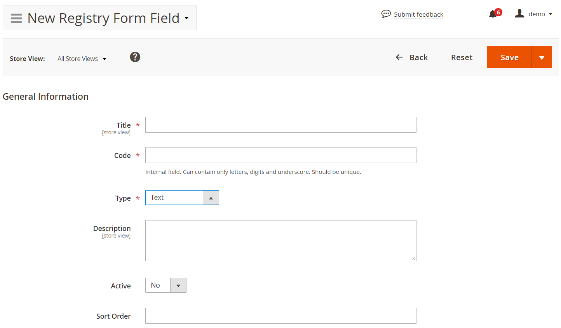
Task: Click inside the Description text area
Action: [281, 241]
